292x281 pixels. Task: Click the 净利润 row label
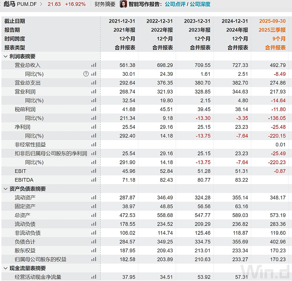(x=22, y=127)
